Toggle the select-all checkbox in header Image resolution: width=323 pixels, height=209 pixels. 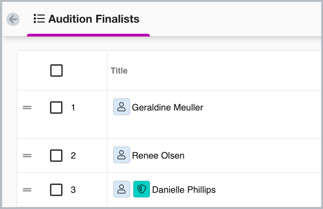click(56, 71)
